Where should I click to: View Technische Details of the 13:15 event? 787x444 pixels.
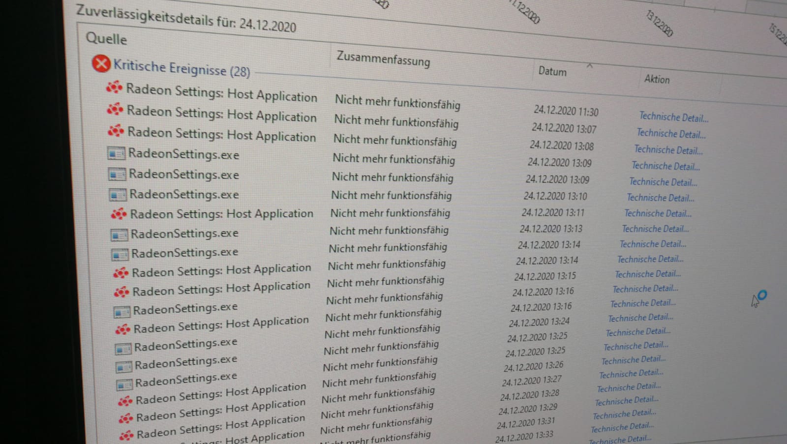tap(648, 273)
